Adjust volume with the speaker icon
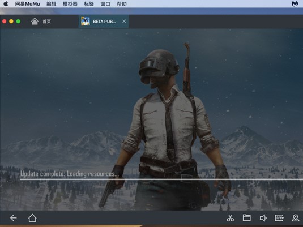 pos(263,218)
